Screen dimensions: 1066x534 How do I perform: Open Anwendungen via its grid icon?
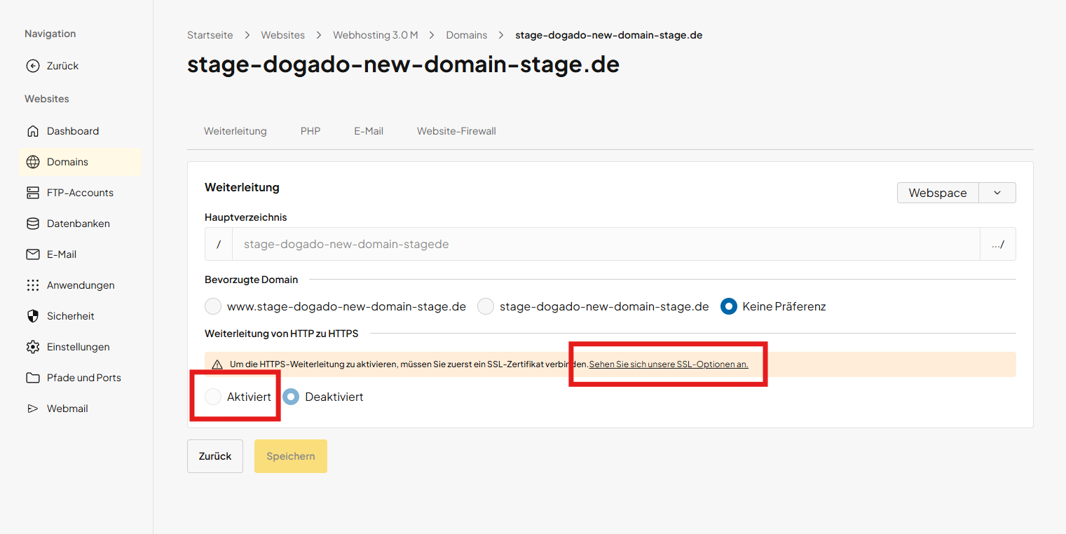(x=33, y=285)
